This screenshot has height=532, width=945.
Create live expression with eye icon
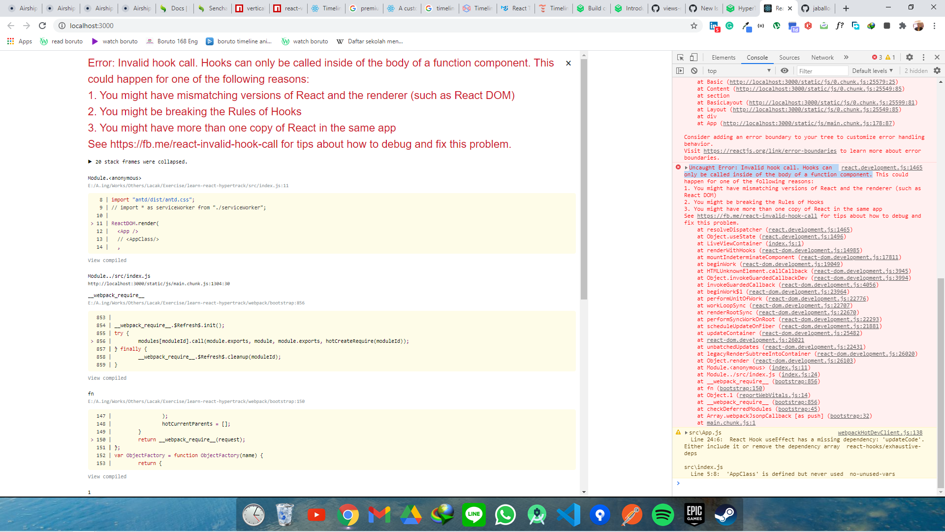[x=785, y=70]
